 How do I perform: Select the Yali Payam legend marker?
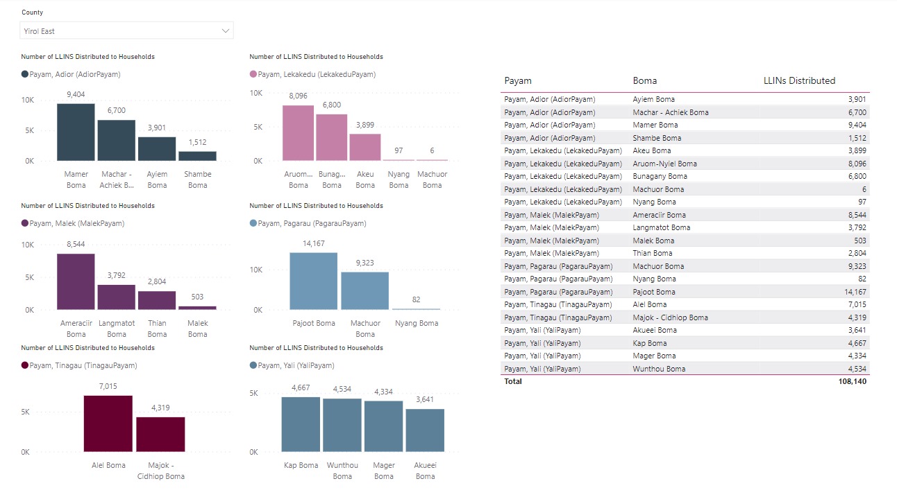(x=253, y=365)
